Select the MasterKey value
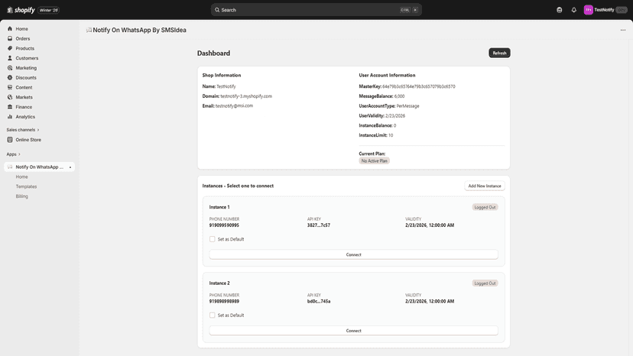Viewport: 633px width, 356px height. 419,86
